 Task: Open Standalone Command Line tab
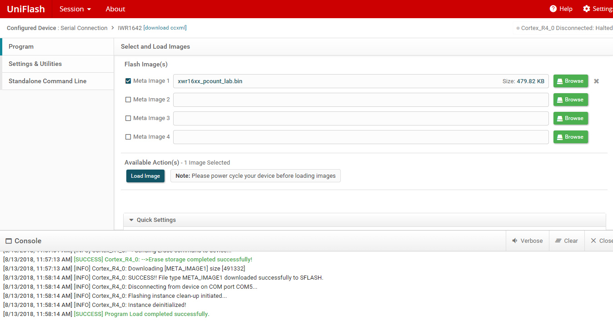pyautogui.click(x=57, y=81)
